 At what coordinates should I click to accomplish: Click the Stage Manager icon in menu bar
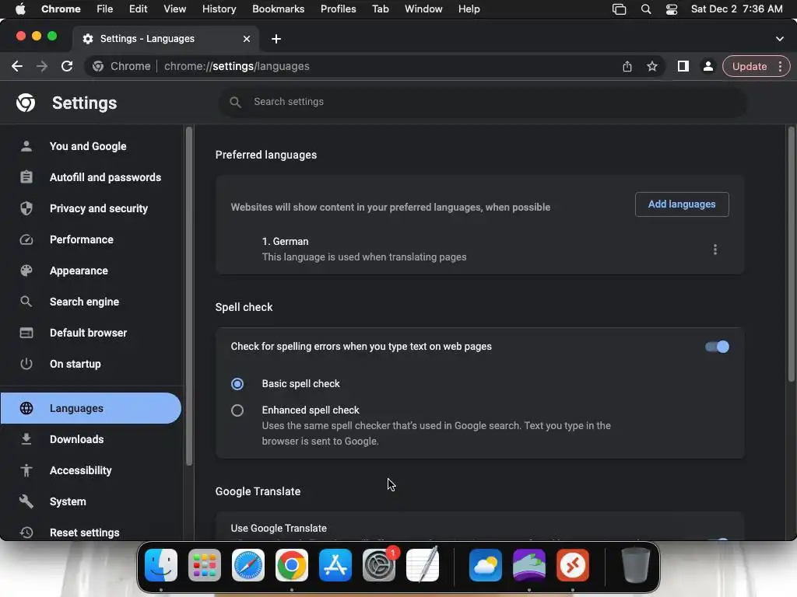click(x=619, y=9)
